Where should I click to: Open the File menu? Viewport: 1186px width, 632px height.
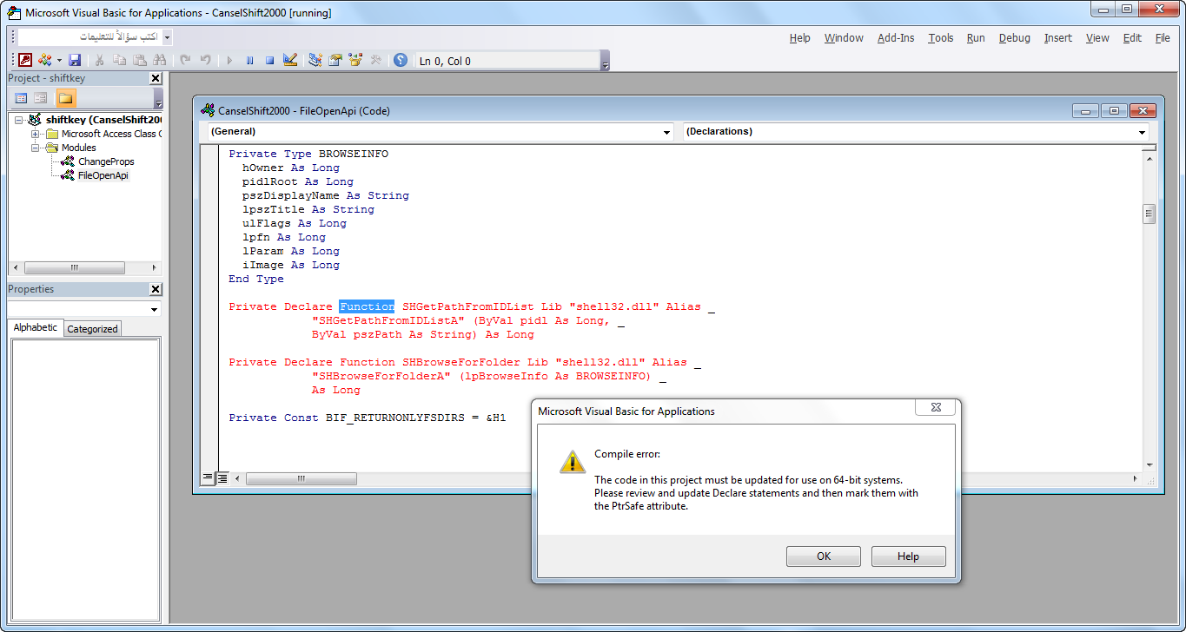point(1163,37)
